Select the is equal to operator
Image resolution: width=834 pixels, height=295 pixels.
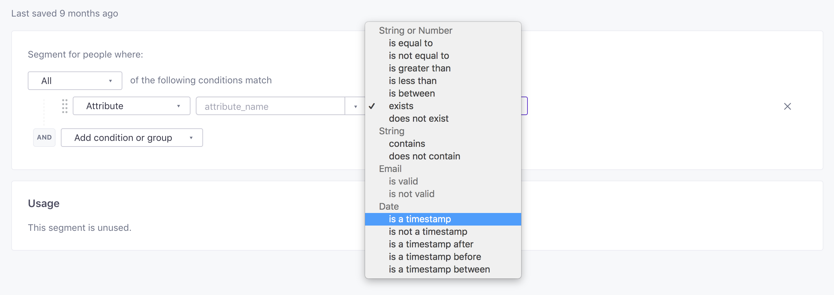click(x=411, y=43)
